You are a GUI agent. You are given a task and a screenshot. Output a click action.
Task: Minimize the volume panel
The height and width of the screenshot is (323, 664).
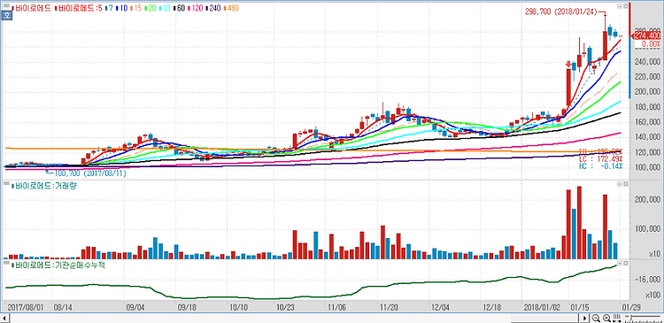pos(620,185)
